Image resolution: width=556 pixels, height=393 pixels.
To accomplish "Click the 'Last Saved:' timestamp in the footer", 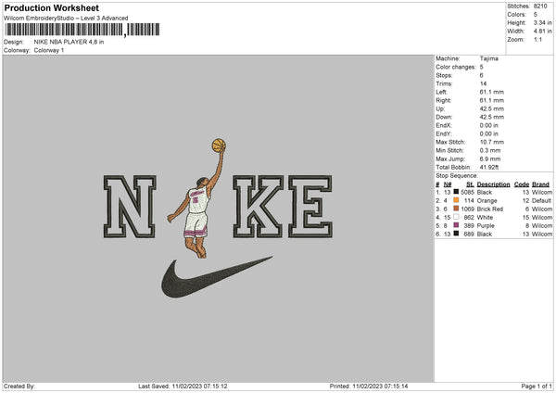I will pos(183,386).
